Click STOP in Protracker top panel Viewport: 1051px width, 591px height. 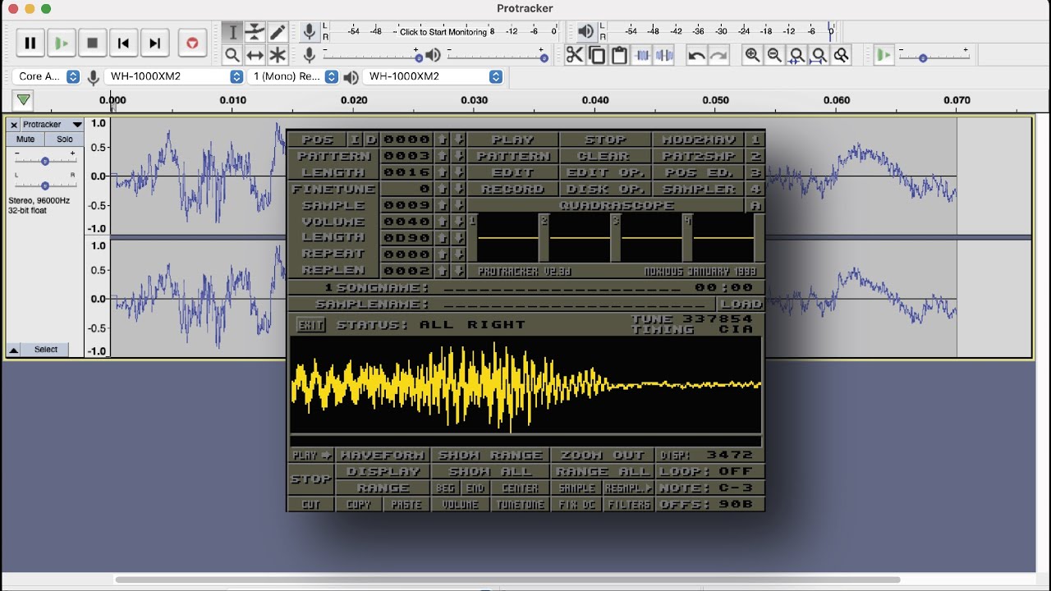click(605, 140)
